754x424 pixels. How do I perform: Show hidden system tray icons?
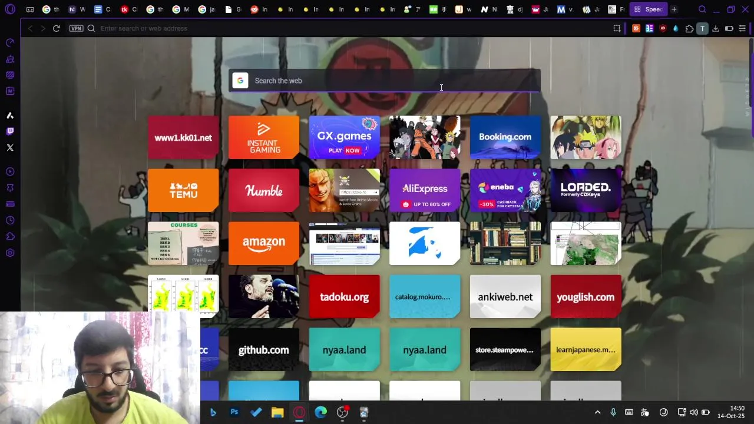pos(597,412)
